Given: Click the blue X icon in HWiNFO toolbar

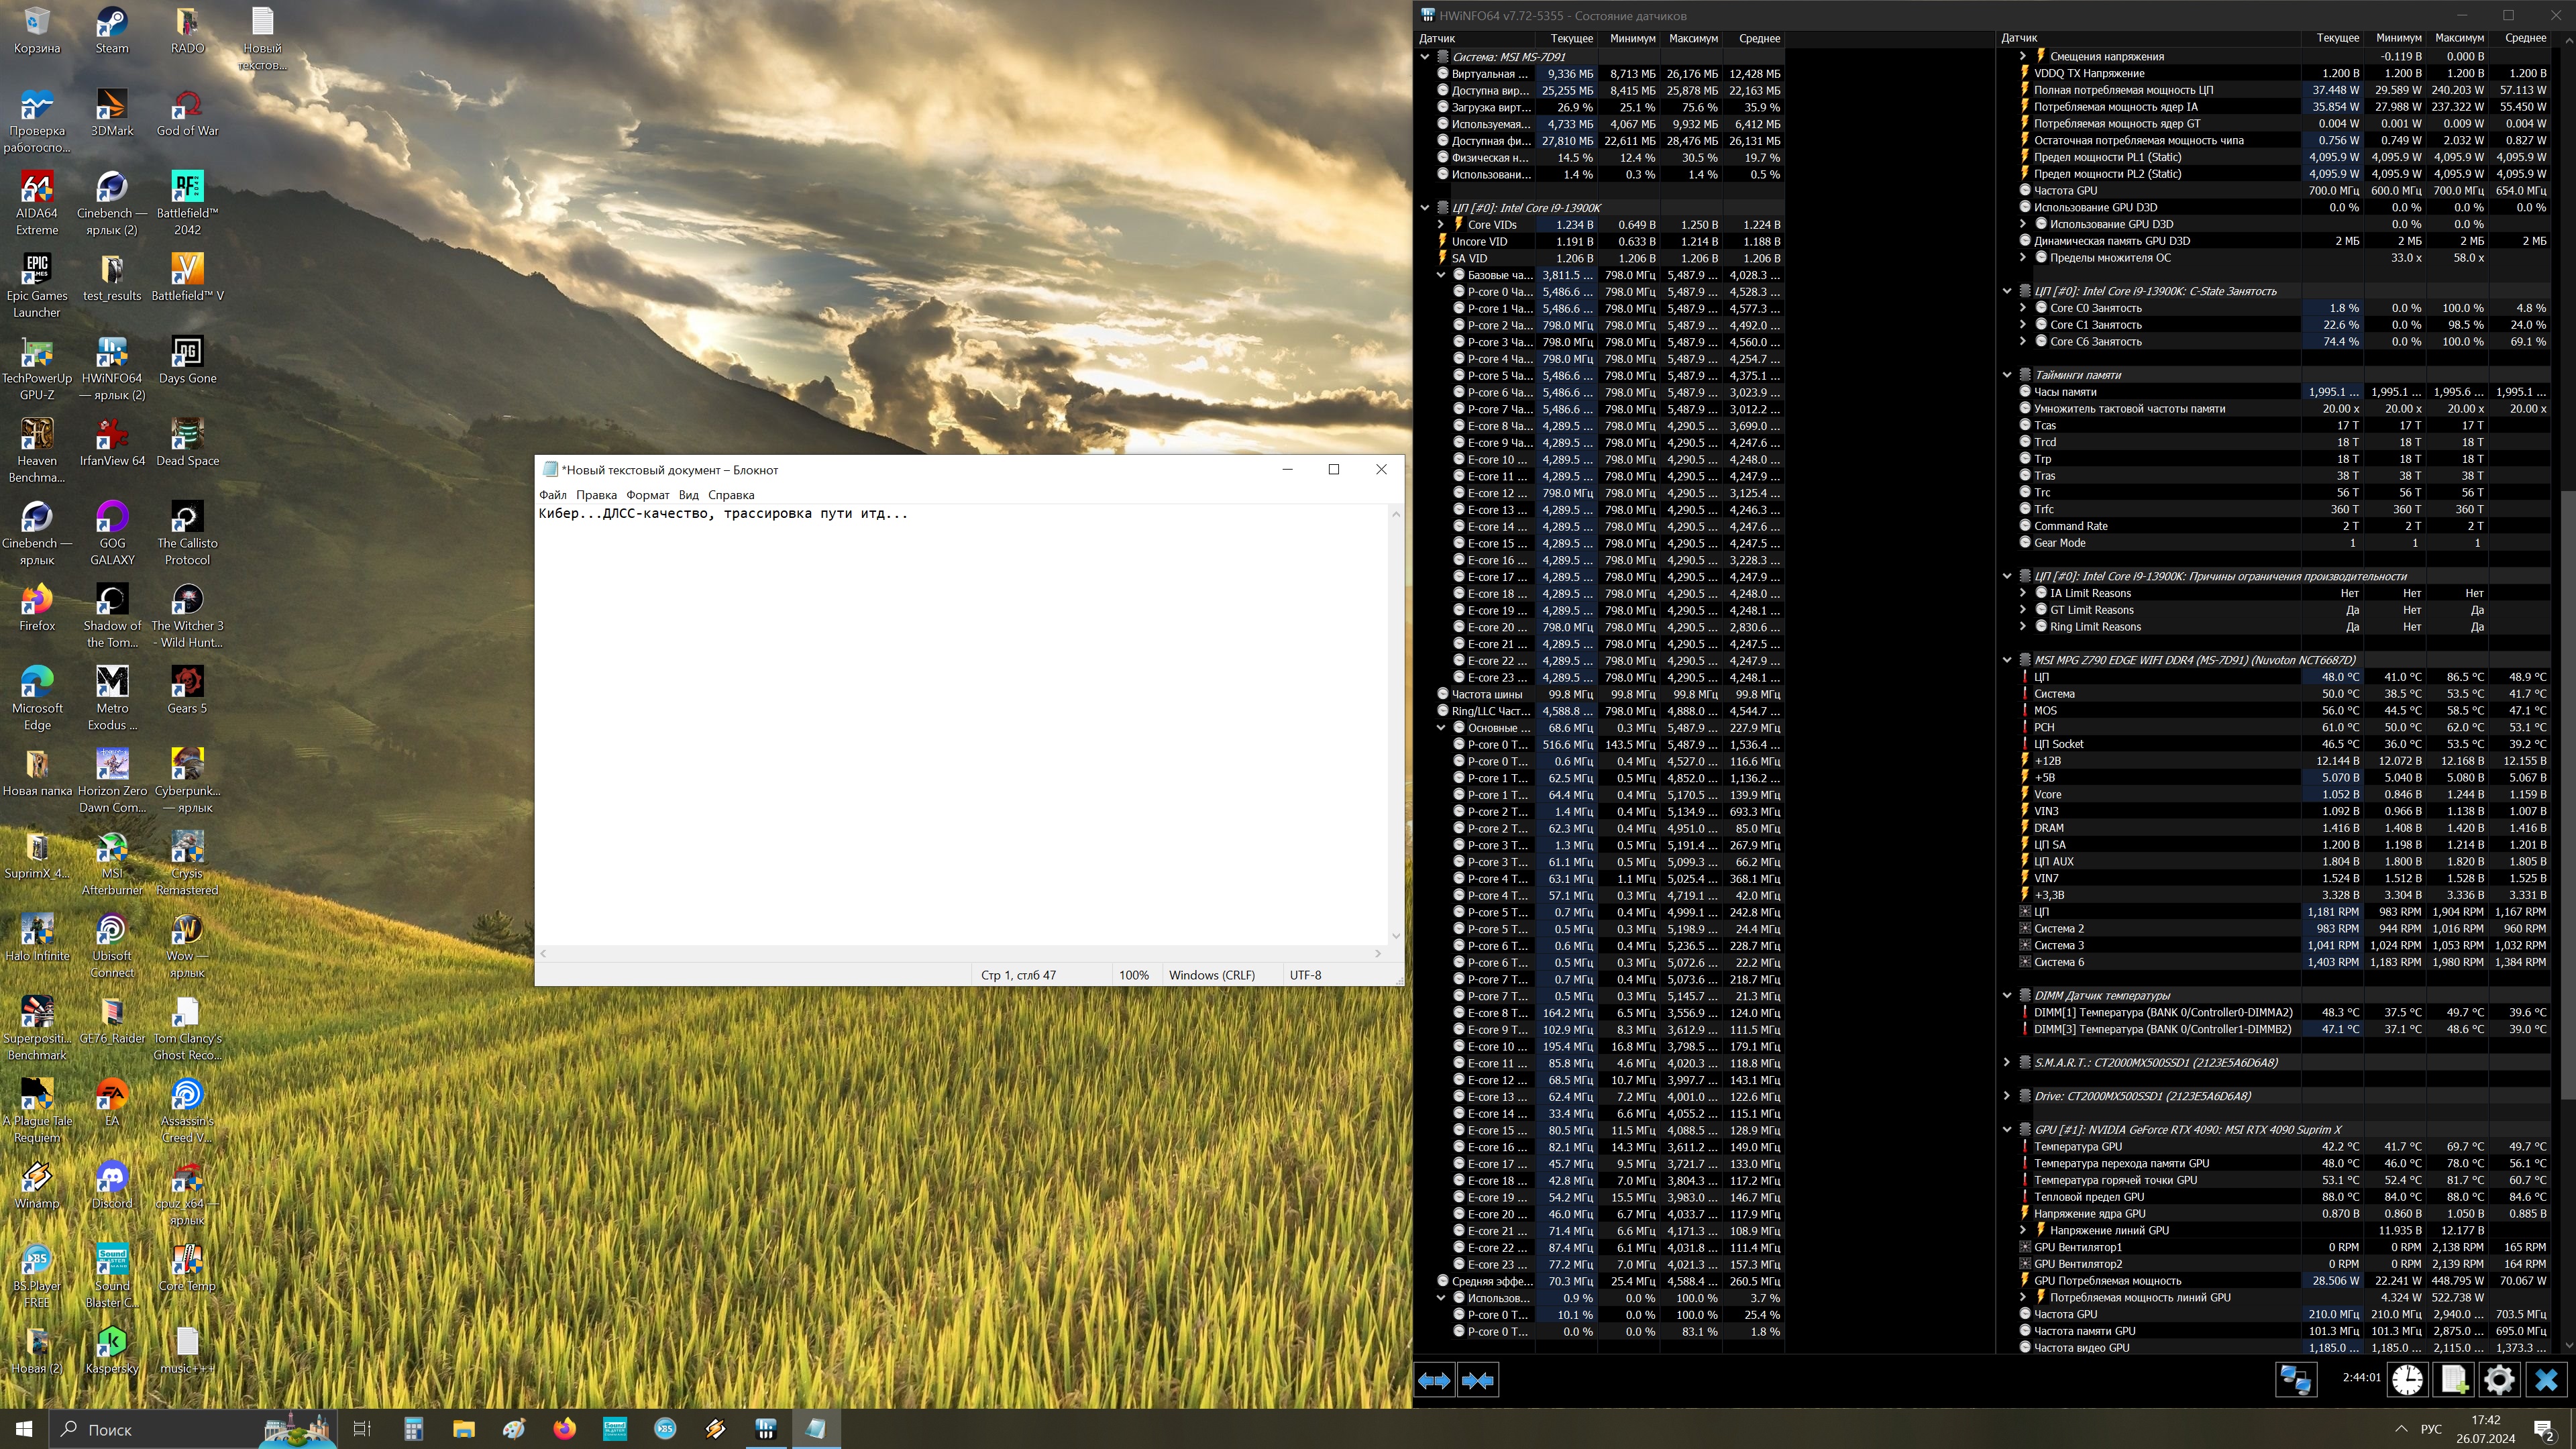Looking at the screenshot, I should tap(2546, 1380).
